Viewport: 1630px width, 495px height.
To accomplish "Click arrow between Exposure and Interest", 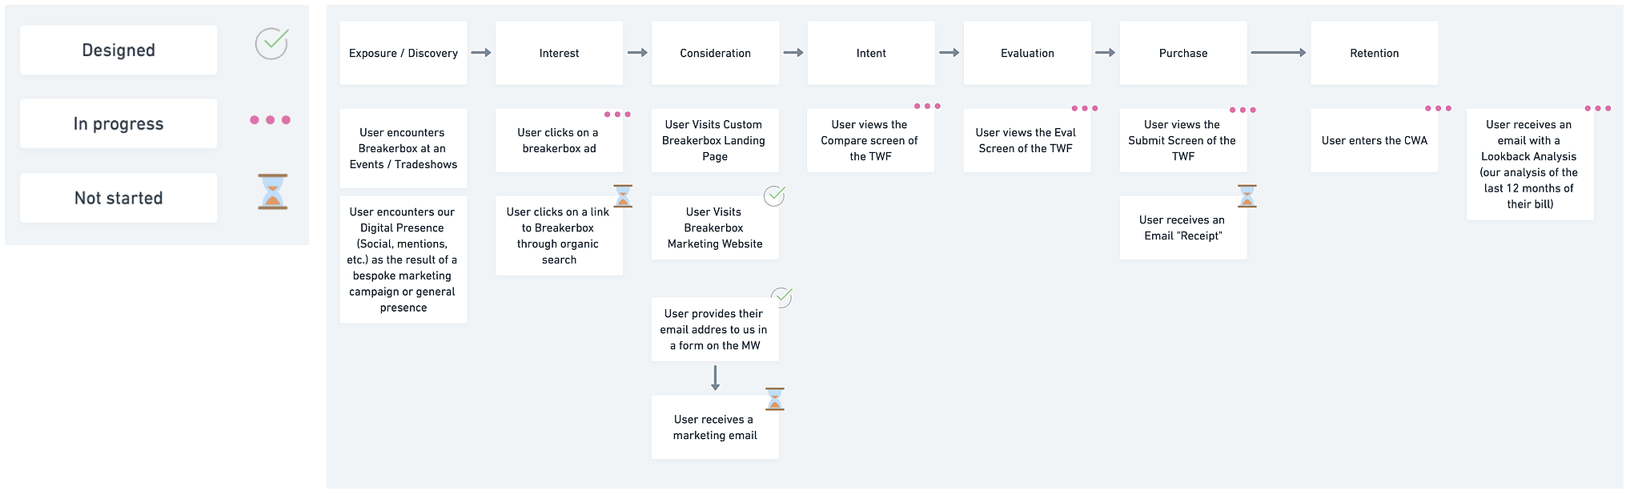I will [481, 53].
